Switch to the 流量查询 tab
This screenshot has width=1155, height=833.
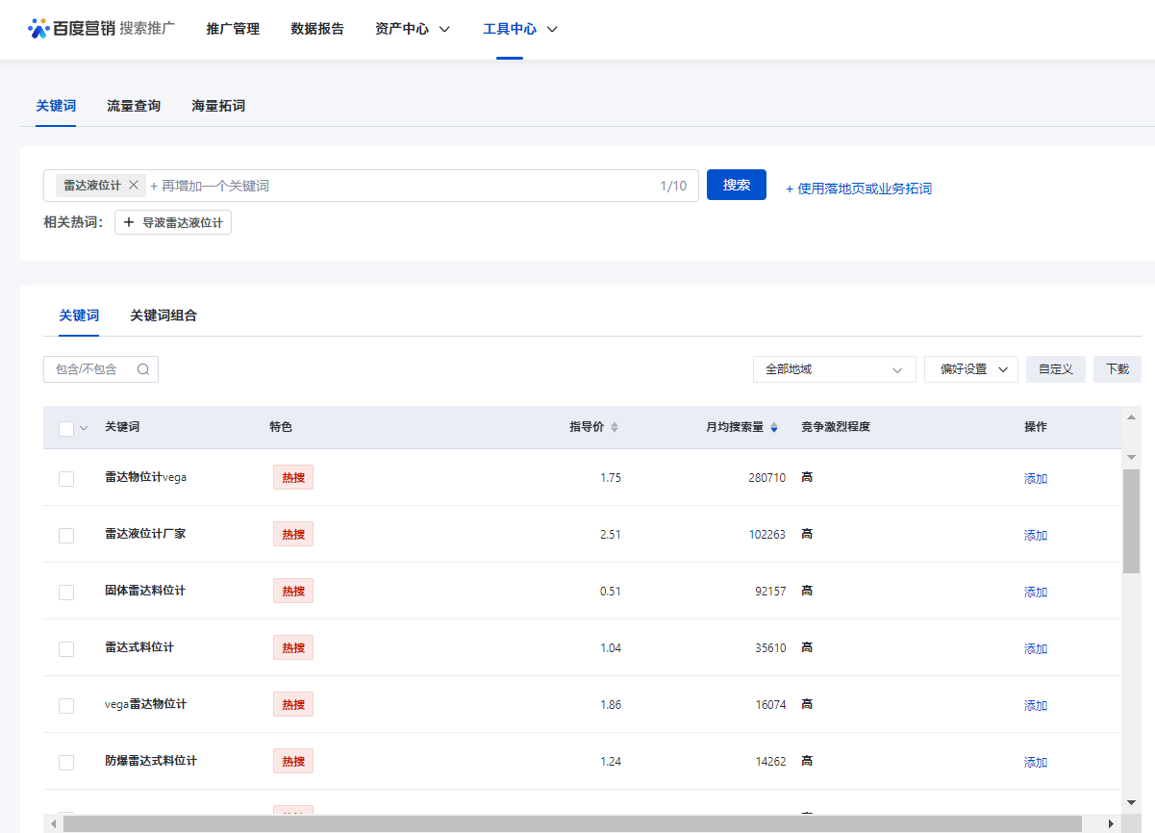pos(134,106)
